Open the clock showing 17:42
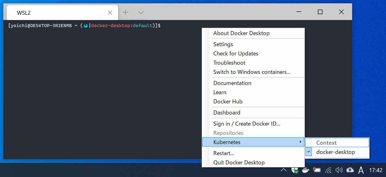386x177 pixels. 376,170
